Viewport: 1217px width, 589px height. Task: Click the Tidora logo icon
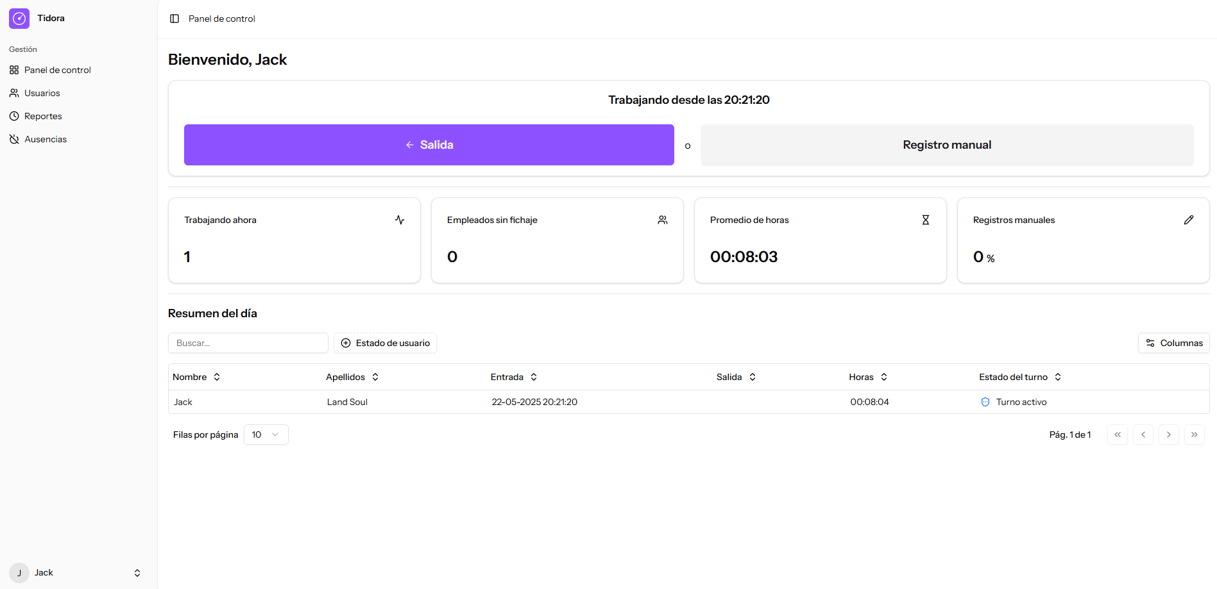(x=19, y=19)
